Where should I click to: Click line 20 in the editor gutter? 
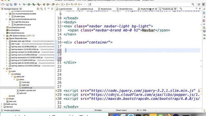[59, 58]
